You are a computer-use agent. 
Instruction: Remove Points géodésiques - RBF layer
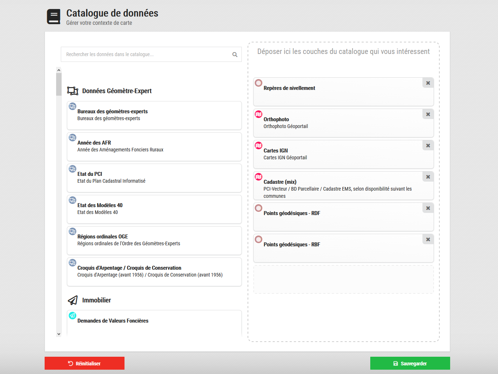click(428, 240)
